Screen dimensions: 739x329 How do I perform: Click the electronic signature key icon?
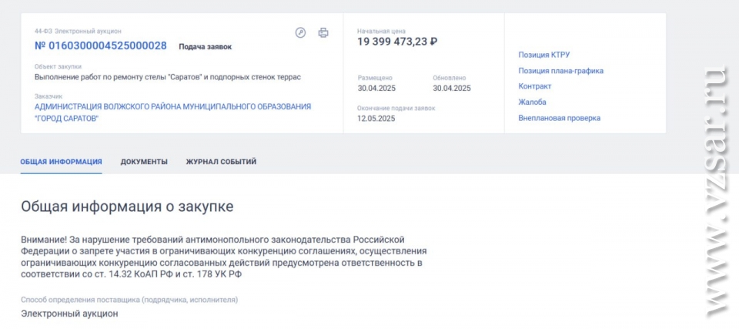click(300, 32)
